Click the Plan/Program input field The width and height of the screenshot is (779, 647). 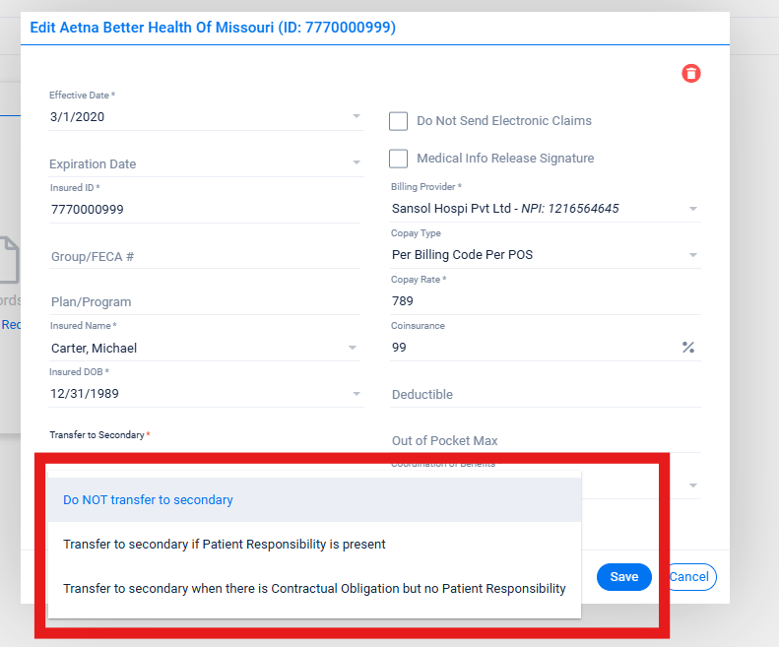click(205, 302)
